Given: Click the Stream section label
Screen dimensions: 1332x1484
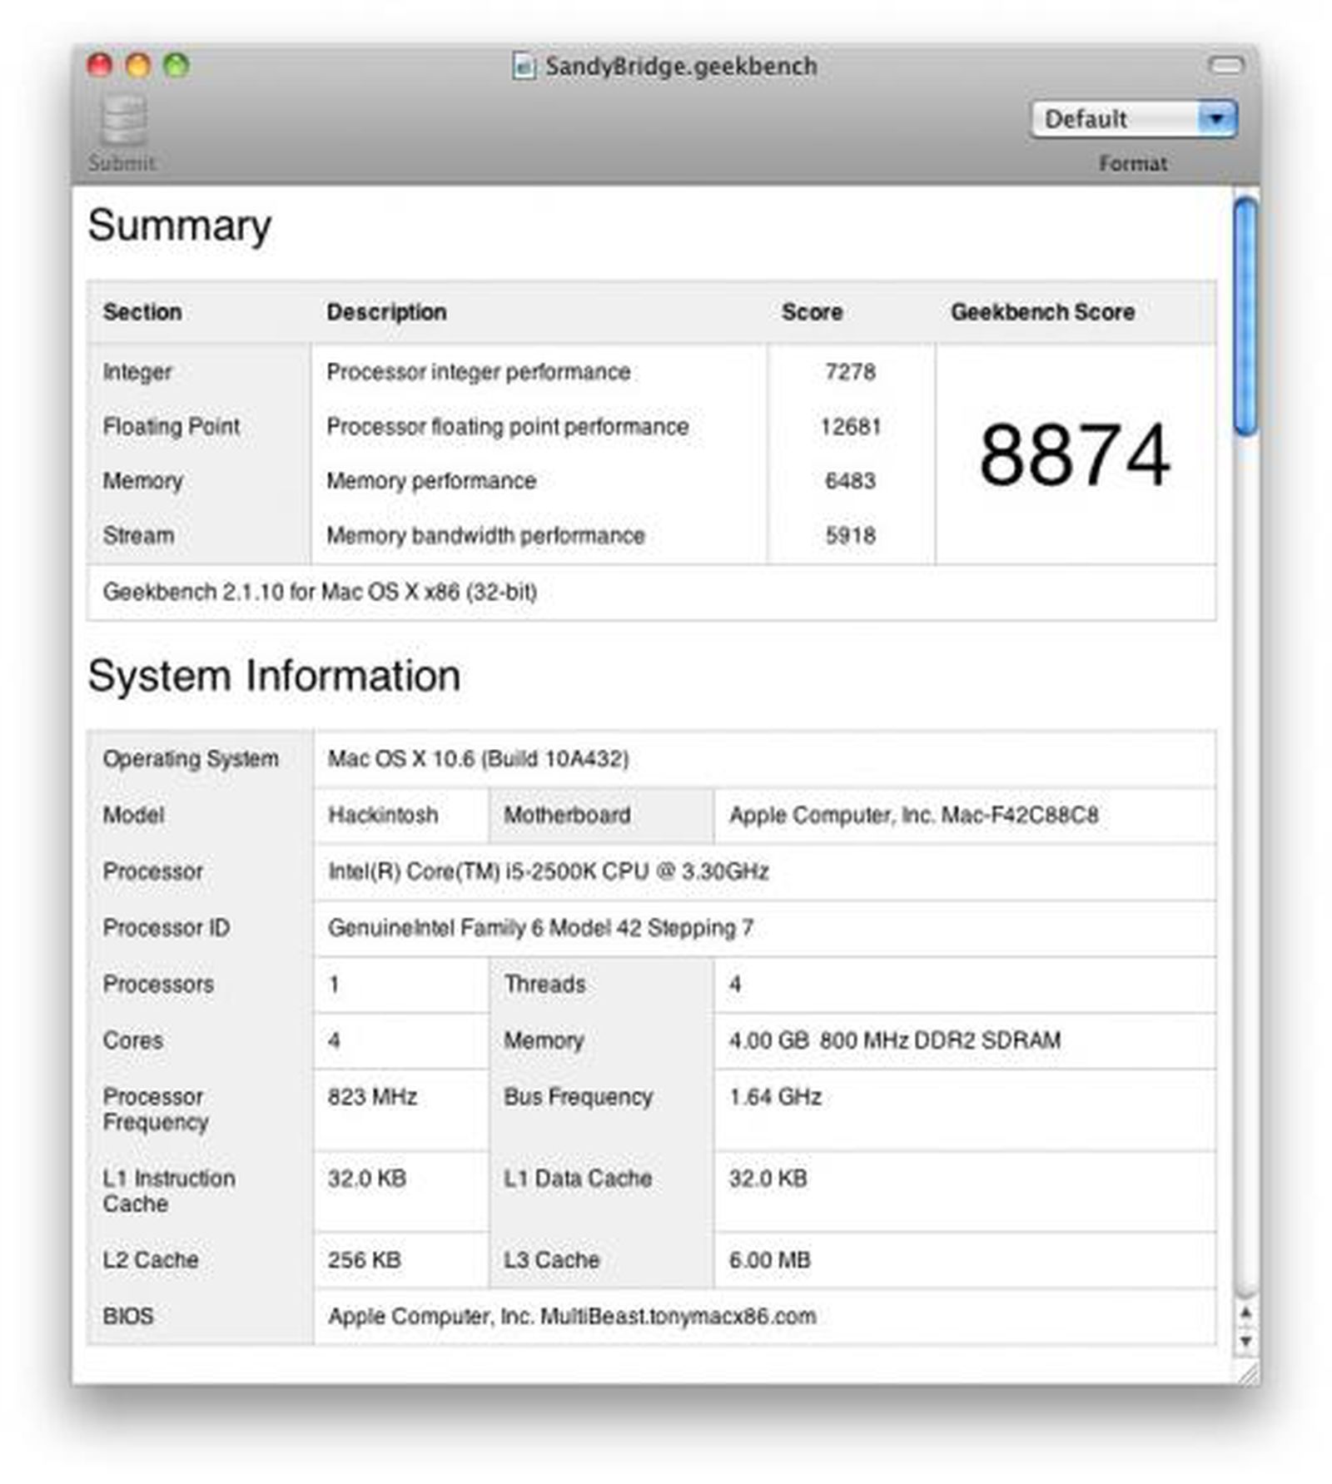Looking at the screenshot, I should pyautogui.click(x=138, y=535).
